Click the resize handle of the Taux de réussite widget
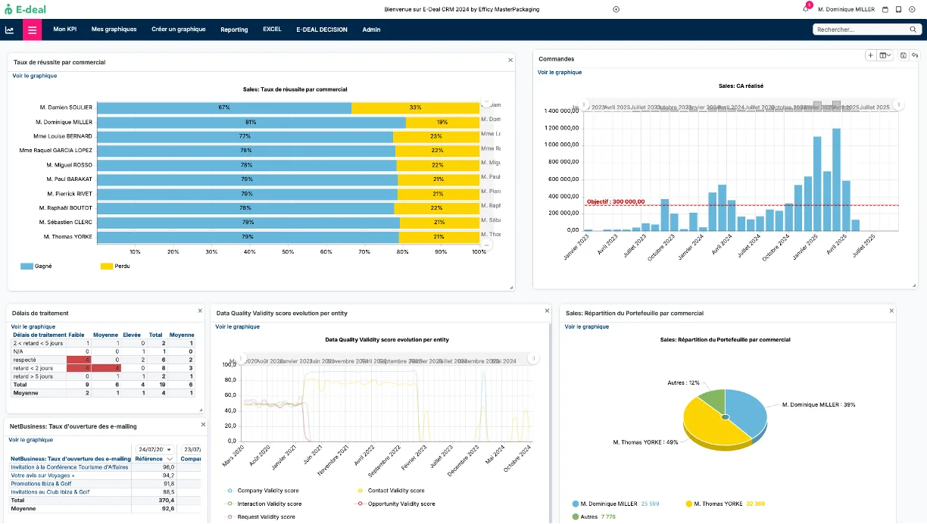927x524 pixels. coord(512,288)
